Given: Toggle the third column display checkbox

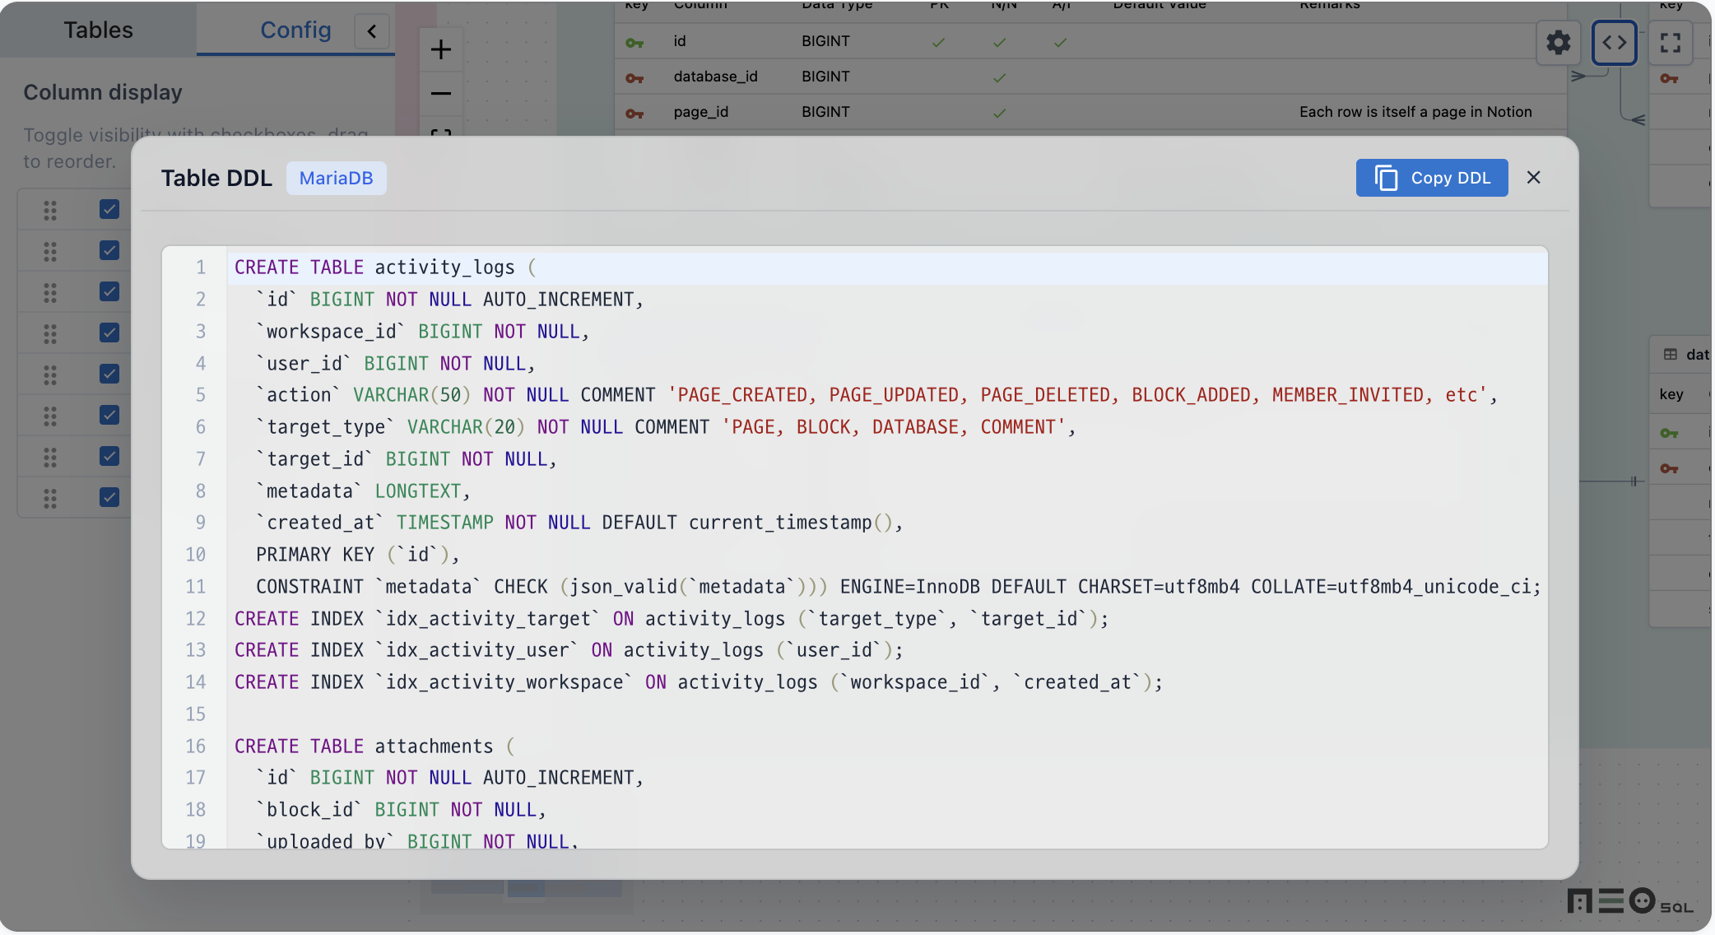Looking at the screenshot, I should click(109, 291).
